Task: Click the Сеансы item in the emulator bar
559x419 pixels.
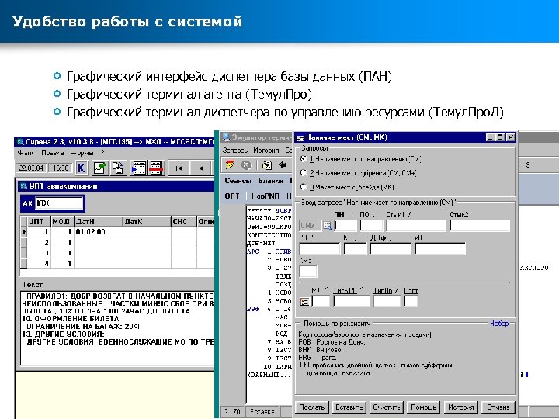Action: 238,181
